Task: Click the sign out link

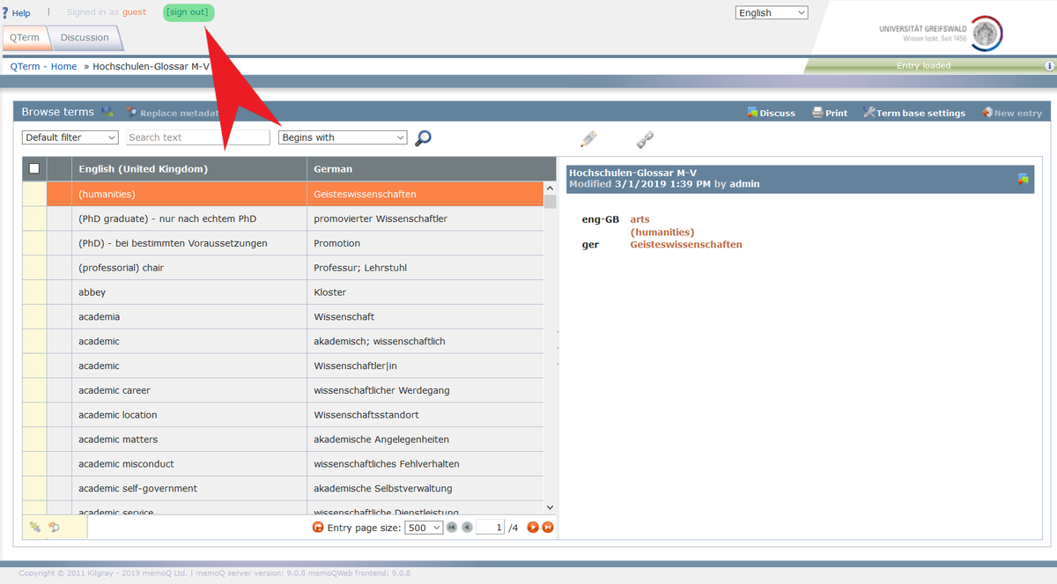Action: pyautogui.click(x=188, y=12)
